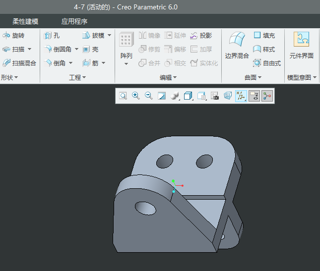Viewport: 320px width, 271px height.
Task: Open the view manager icon
Action: 201,96
